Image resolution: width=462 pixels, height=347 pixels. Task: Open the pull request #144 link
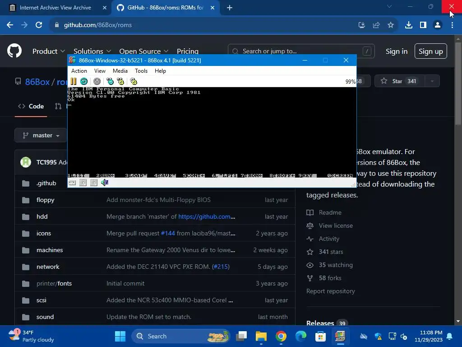pos(168,234)
